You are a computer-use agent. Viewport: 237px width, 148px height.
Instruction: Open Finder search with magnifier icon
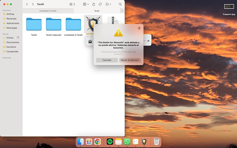coord(120,4)
